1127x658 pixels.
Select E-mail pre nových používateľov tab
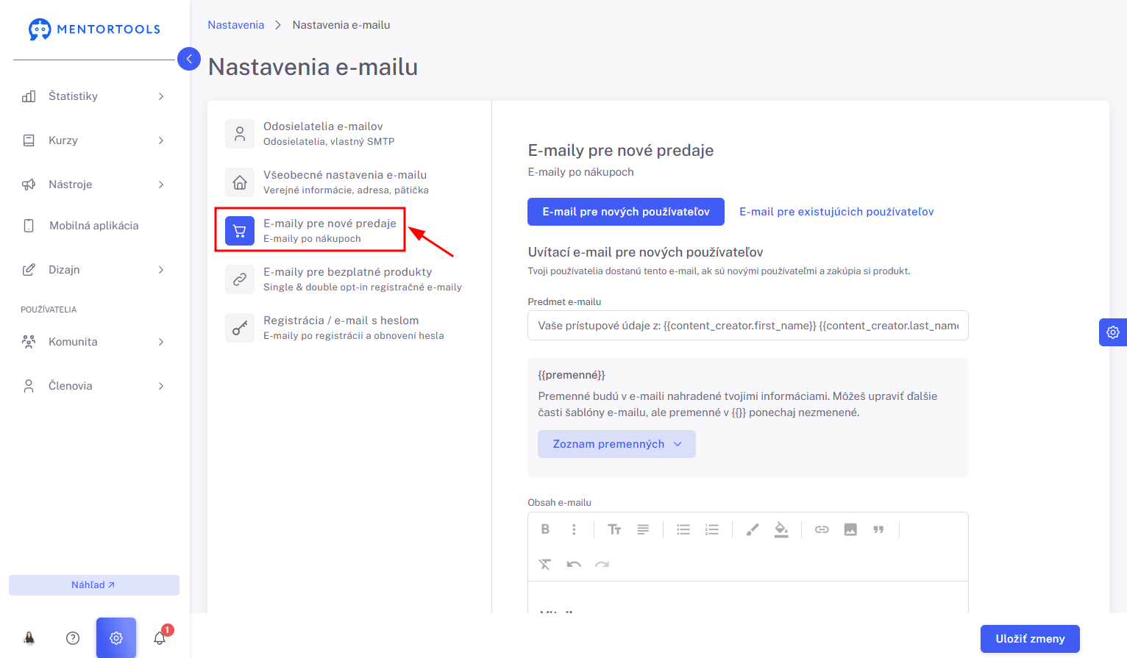pos(626,212)
